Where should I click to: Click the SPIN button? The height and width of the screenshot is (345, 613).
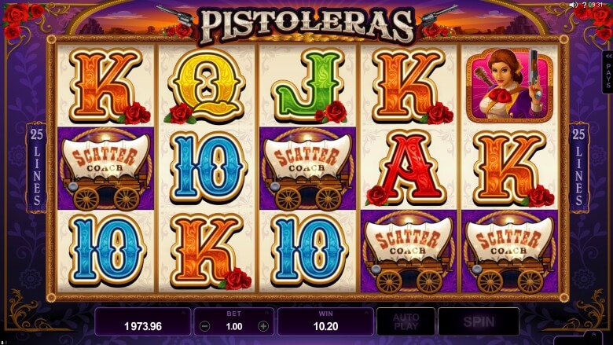click(479, 321)
